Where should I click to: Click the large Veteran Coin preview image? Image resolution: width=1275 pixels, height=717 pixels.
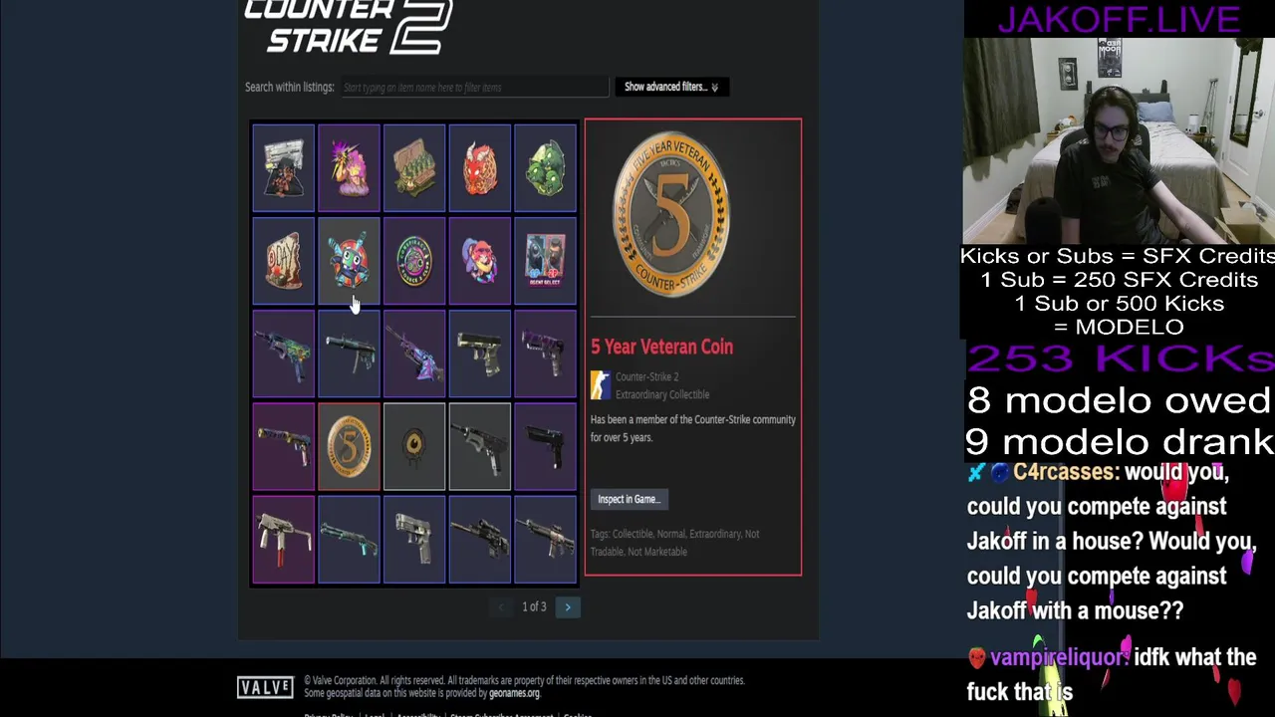(671, 214)
